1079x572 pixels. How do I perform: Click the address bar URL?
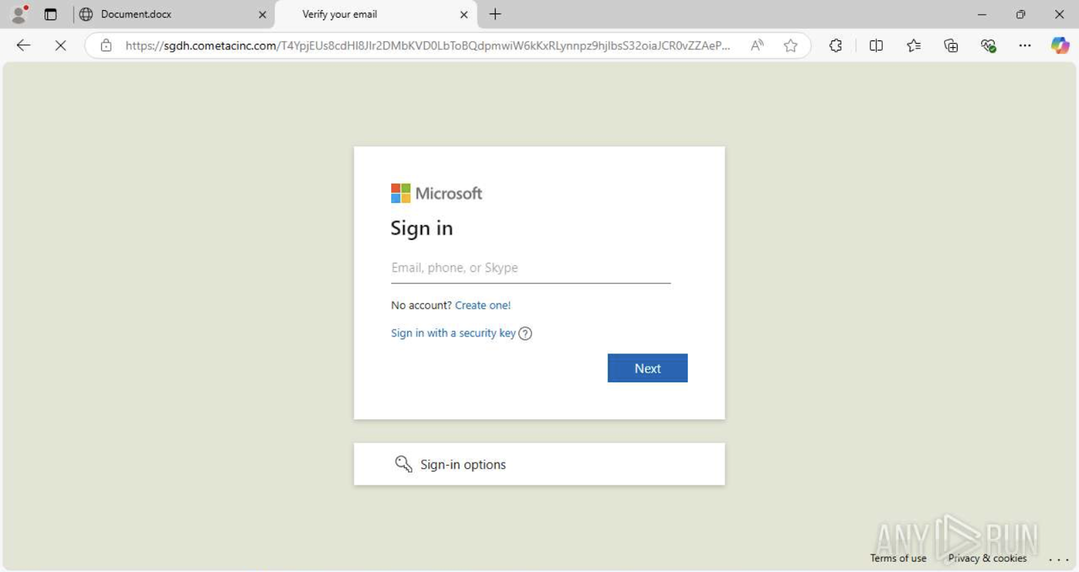(x=428, y=45)
